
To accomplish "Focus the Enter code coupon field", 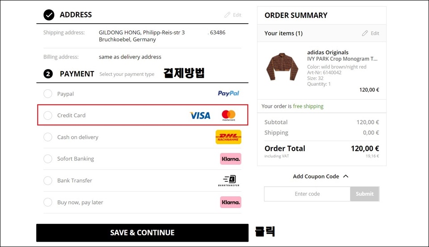I will tap(307, 194).
